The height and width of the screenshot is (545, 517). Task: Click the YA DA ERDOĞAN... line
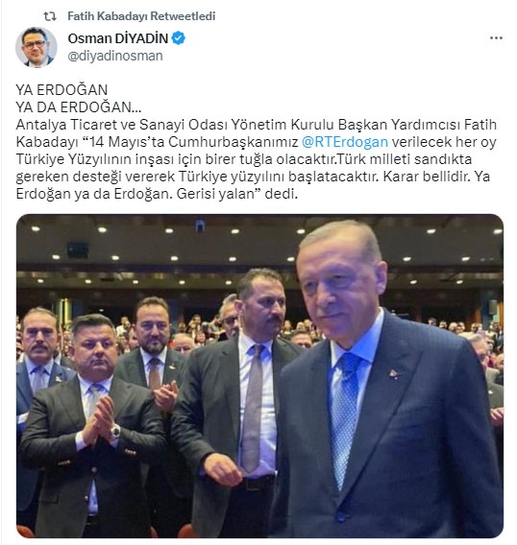tap(79, 107)
